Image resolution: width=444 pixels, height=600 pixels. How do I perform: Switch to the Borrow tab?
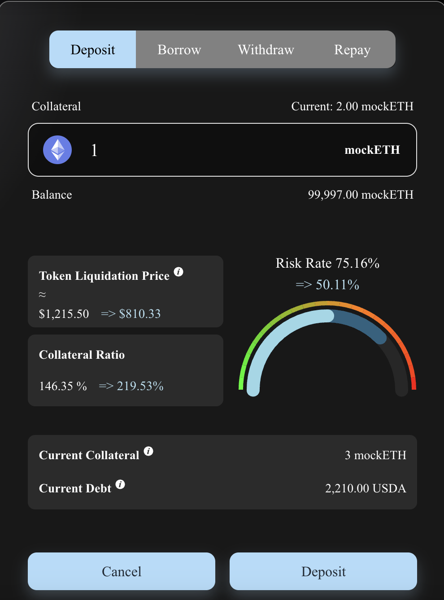pos(179,50)
